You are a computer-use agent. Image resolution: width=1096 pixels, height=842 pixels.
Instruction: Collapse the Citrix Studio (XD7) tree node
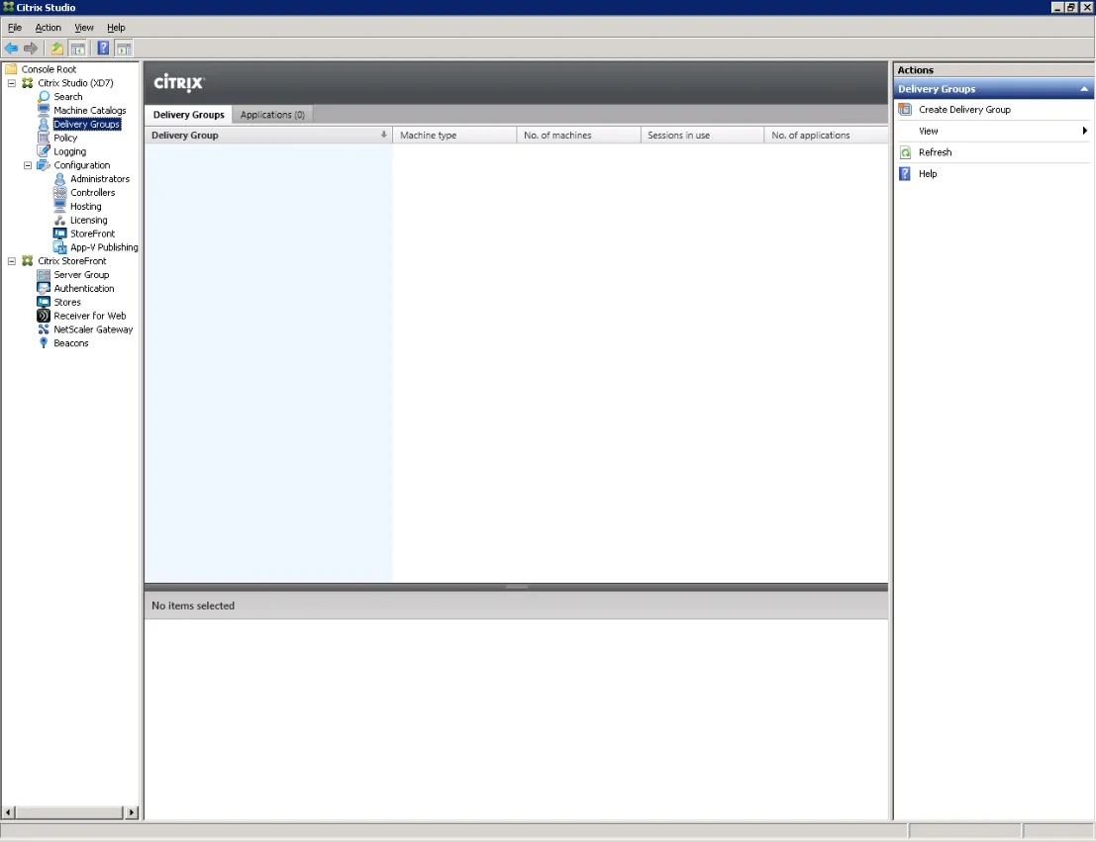11,83
